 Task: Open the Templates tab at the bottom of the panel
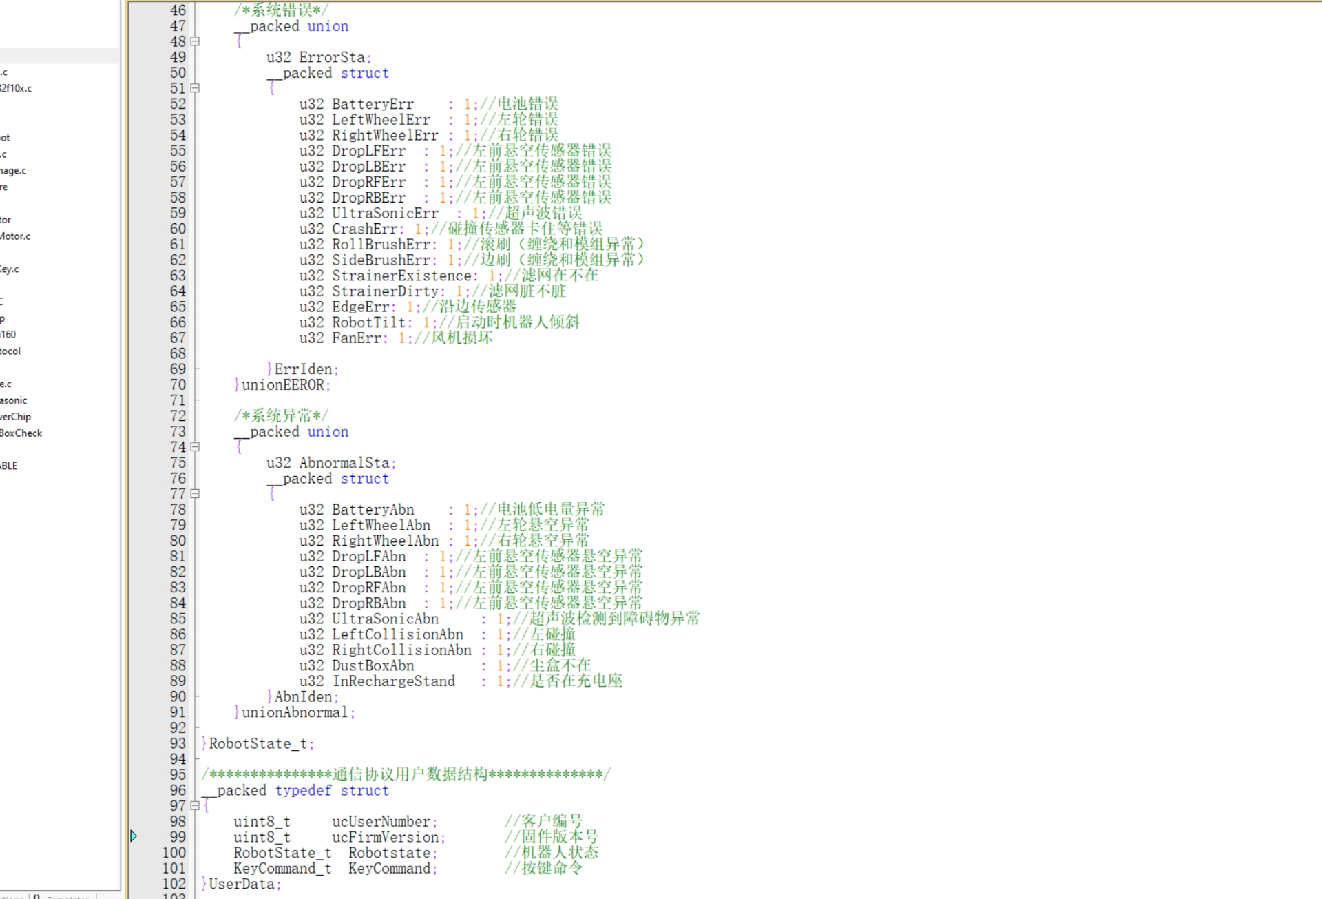(67, 896)
